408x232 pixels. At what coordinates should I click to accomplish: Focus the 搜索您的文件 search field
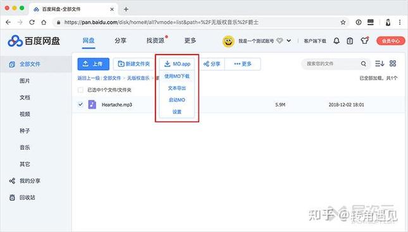pyautogui.click(x=331, y=64)
